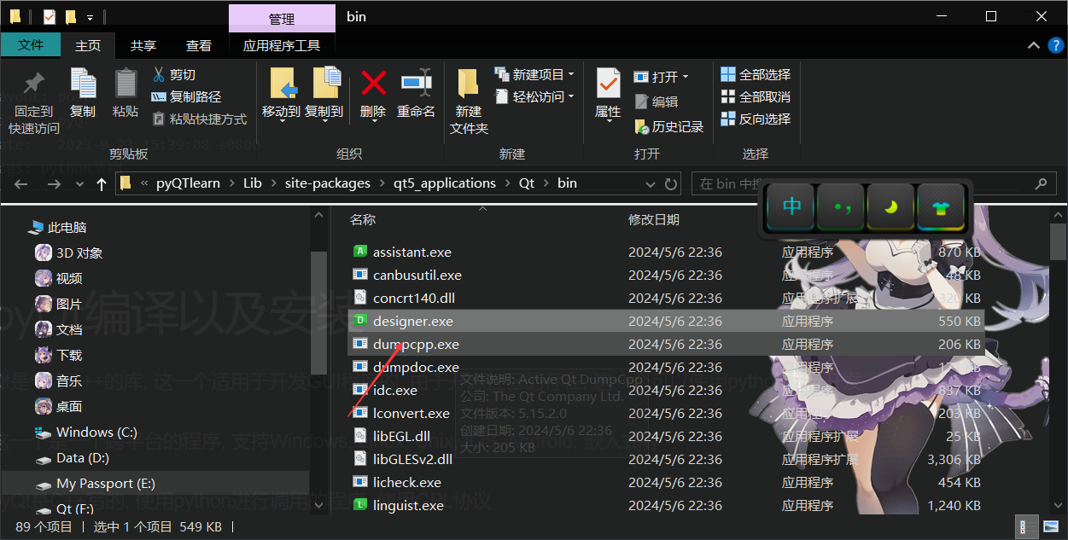
Task: Click Copy path (复制路径) in ribbon
Action: (187, 96)
